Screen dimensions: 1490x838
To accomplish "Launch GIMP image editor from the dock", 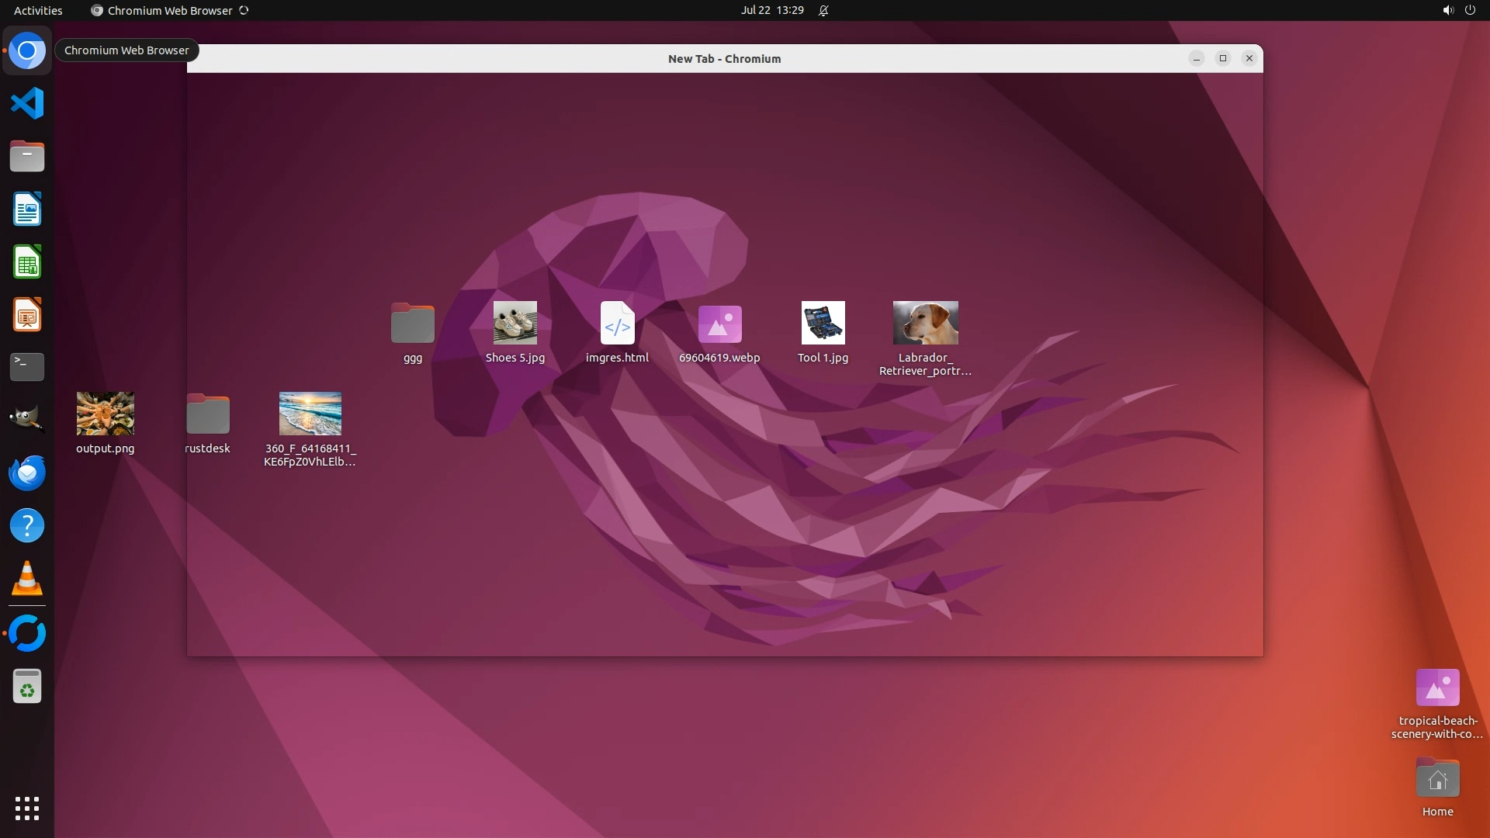I will coord(27,420).
